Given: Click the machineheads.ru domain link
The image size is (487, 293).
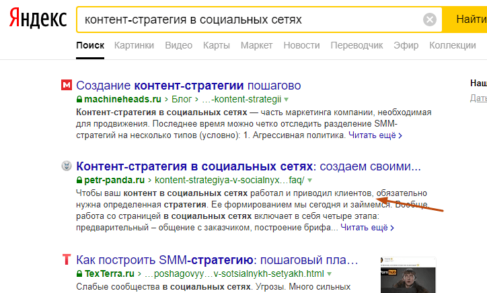Looking at the screenshot, I should click(122, 99).
